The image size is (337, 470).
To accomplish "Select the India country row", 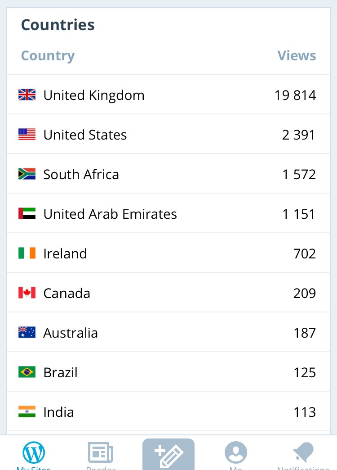I will (x=168, y=412).
